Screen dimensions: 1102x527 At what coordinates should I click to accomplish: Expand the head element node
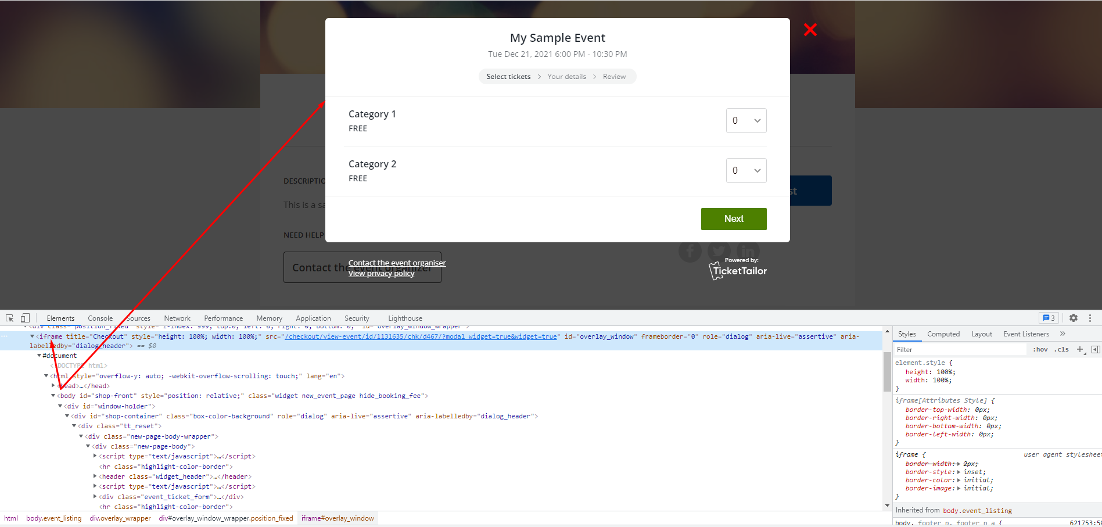(53, 385)
